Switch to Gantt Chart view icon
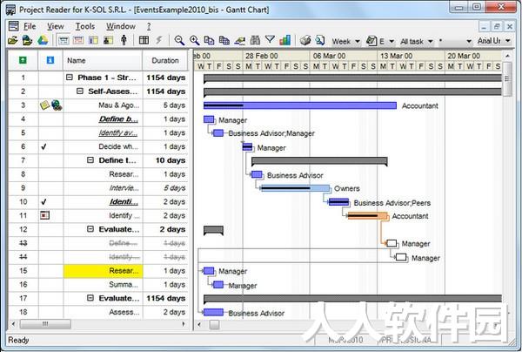The image size is (522, 352). (64, 41)
